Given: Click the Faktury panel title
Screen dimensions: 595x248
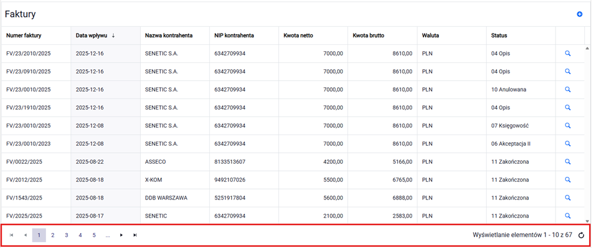Looking at the screenshot, I should [20, 14].
